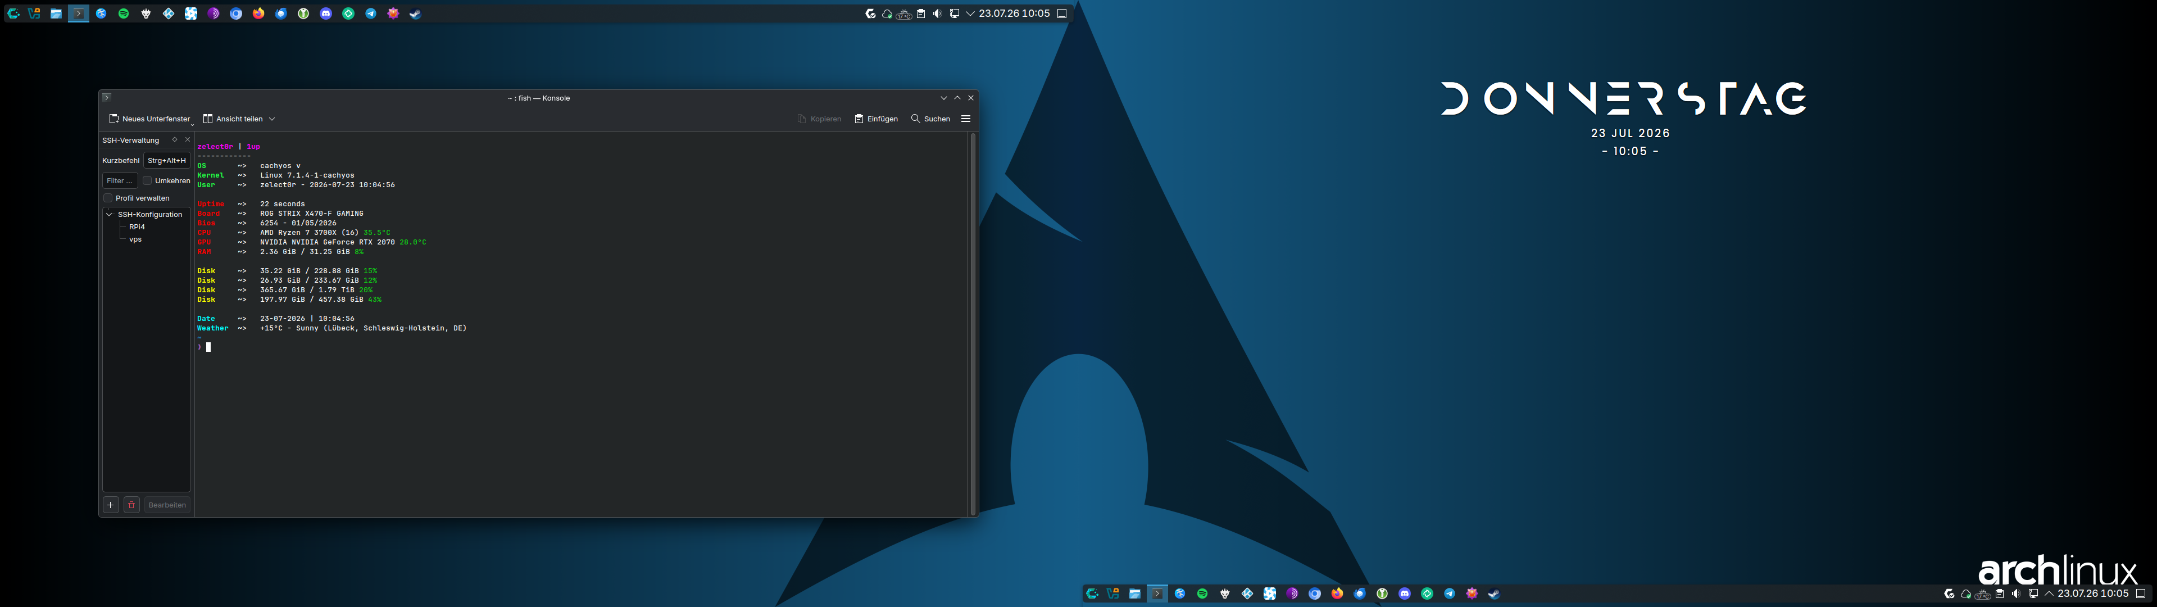The height and width of the screenshot is (607, 2157).
Task: Tick the Profil verwalten checkbox
Action: tap(108, 198)
